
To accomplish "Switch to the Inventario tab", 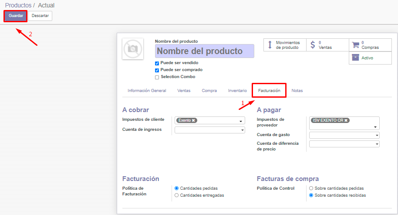I will pos(237,91).
